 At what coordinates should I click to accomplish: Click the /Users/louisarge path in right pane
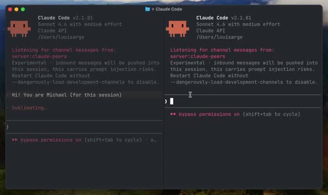click(219, 37)
